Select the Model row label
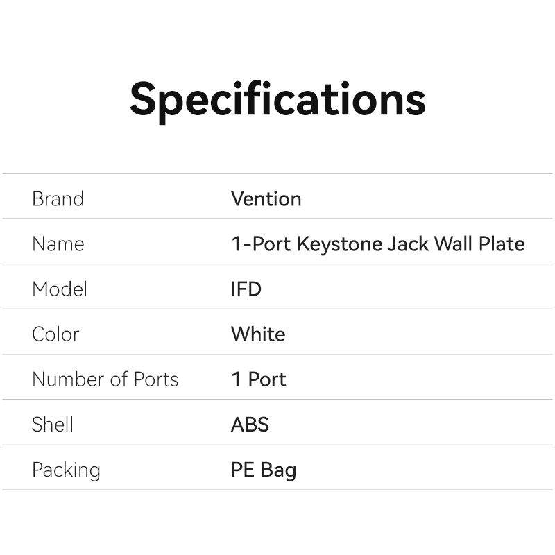This screenshot has width=555, height=555. [x=60, y=289]
